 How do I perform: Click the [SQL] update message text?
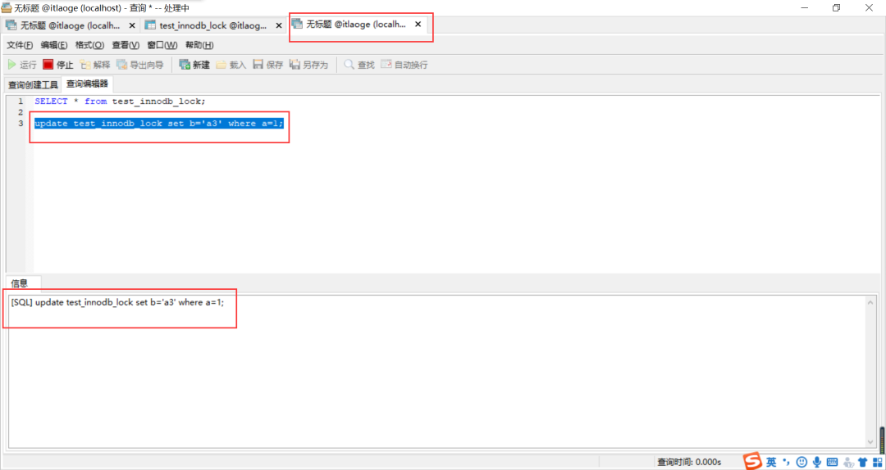pyautogui.click(x=117, y=302)
